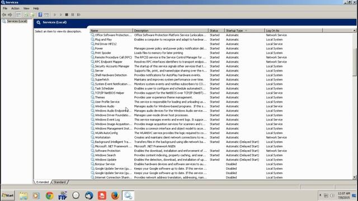358x201 pixels.
Task: Sort by the Status column header
Action: [x=216, y=30]
